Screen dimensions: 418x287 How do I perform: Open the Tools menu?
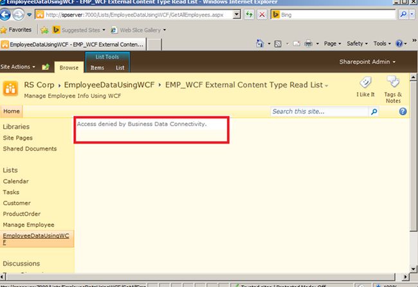[382, 44]
